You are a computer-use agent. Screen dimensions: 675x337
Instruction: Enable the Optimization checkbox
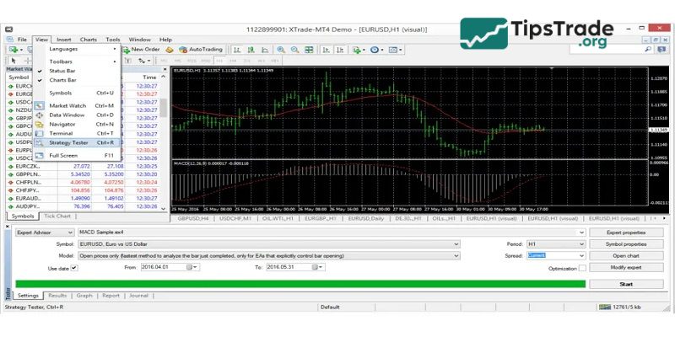click(582, 268)
